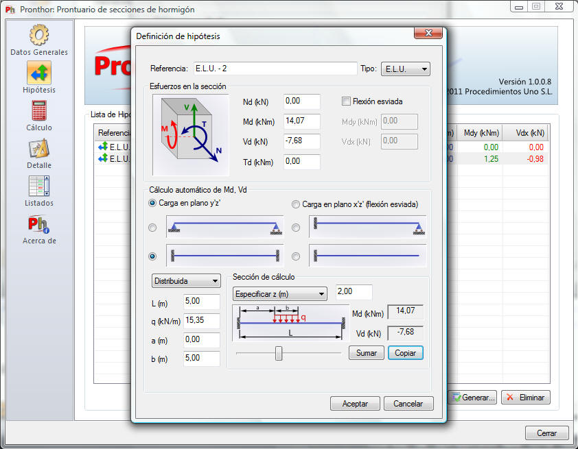Click the Cerrar button in main window
The width and height of the screenshot is (578, 449).
546,433
